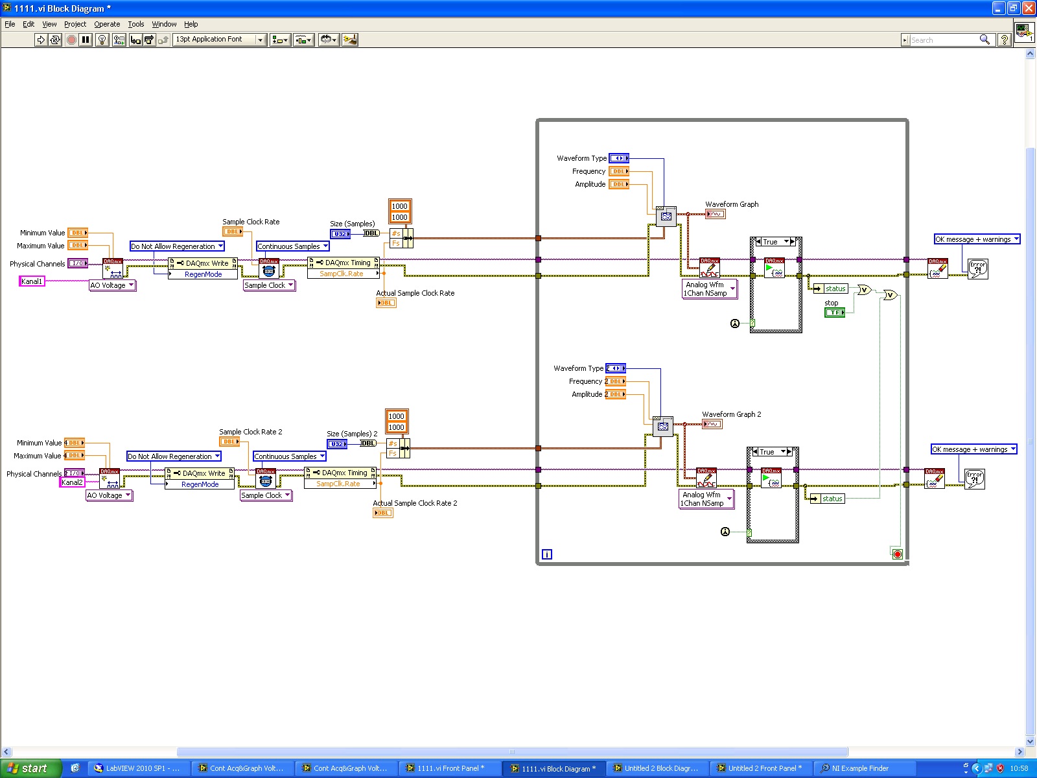This screenshot has height=778, width=1037.
Task: Open the Tools menu
Action: pos(136,24)
